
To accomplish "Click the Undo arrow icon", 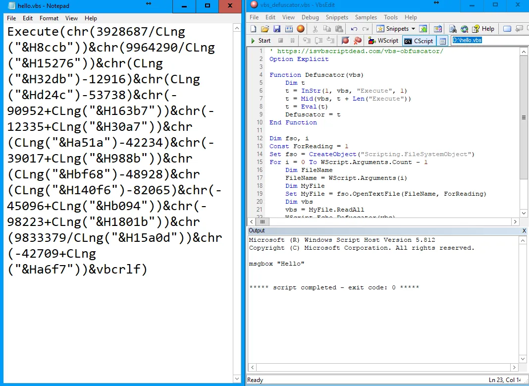I will coord(354,29).
